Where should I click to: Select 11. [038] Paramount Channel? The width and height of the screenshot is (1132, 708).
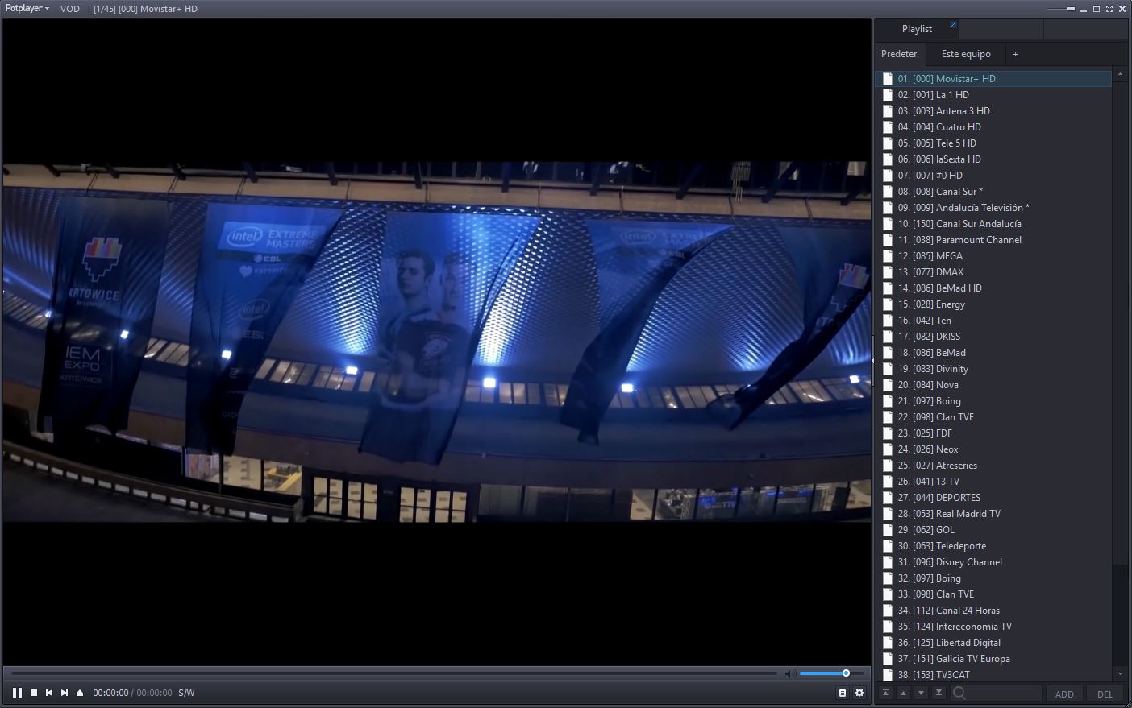point(993,240)
